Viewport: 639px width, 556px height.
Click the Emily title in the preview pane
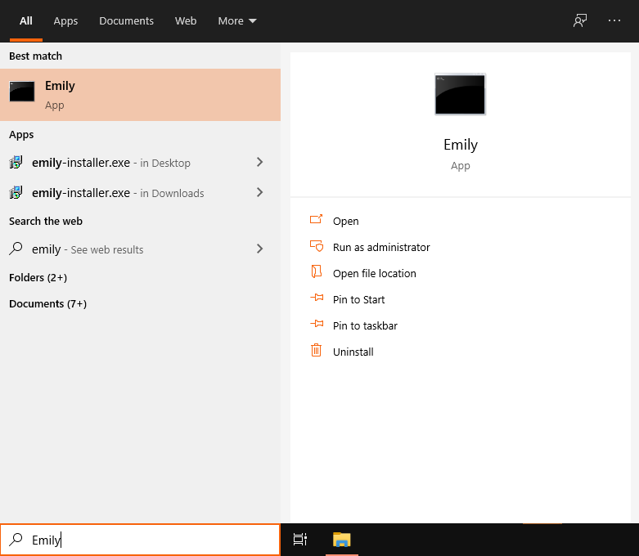460,145
